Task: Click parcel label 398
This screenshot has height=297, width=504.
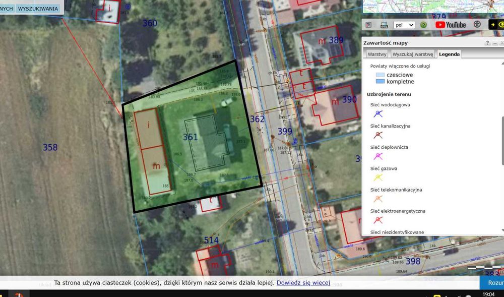Action: [x=413, y=261]
